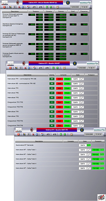Click Aperto state field for Interruttore TR1
This screenshot has height=201, width=106.
coord(76,88)
